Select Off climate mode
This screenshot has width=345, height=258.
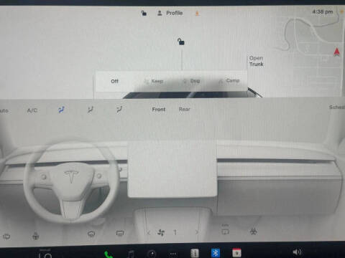(114, 81)
